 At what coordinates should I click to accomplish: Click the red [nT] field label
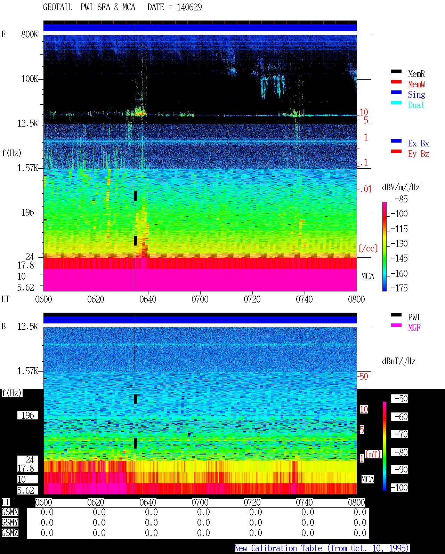[373, 454]
